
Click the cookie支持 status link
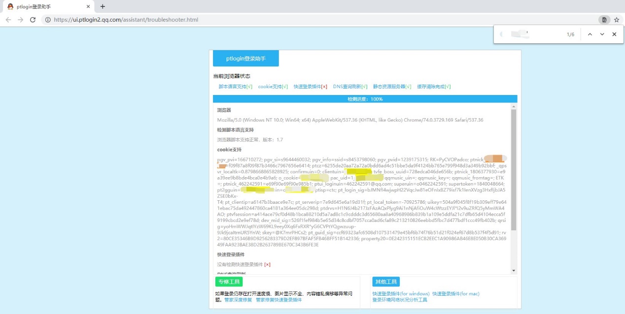(x=273, y=87)
